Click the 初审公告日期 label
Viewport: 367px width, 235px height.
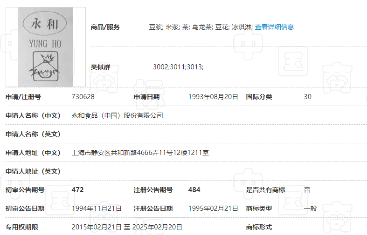pos(25,208)
